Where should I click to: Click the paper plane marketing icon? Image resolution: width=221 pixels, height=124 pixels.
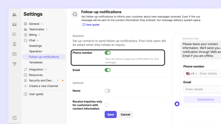point(14,64)
